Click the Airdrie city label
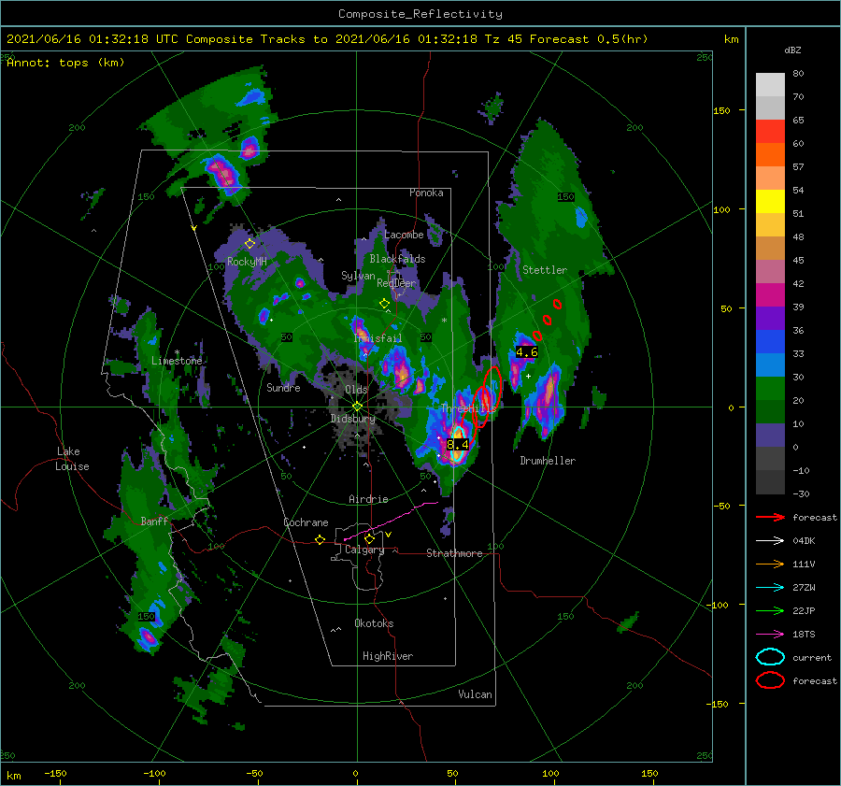Viewport: 841px width, 786px height. 368,499
